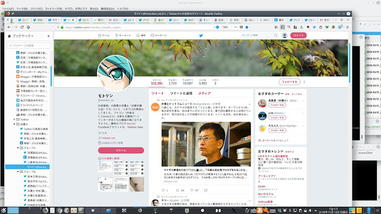Open 通知 in Twitter navigation
The image size is (381, 214).
point(140,36)
